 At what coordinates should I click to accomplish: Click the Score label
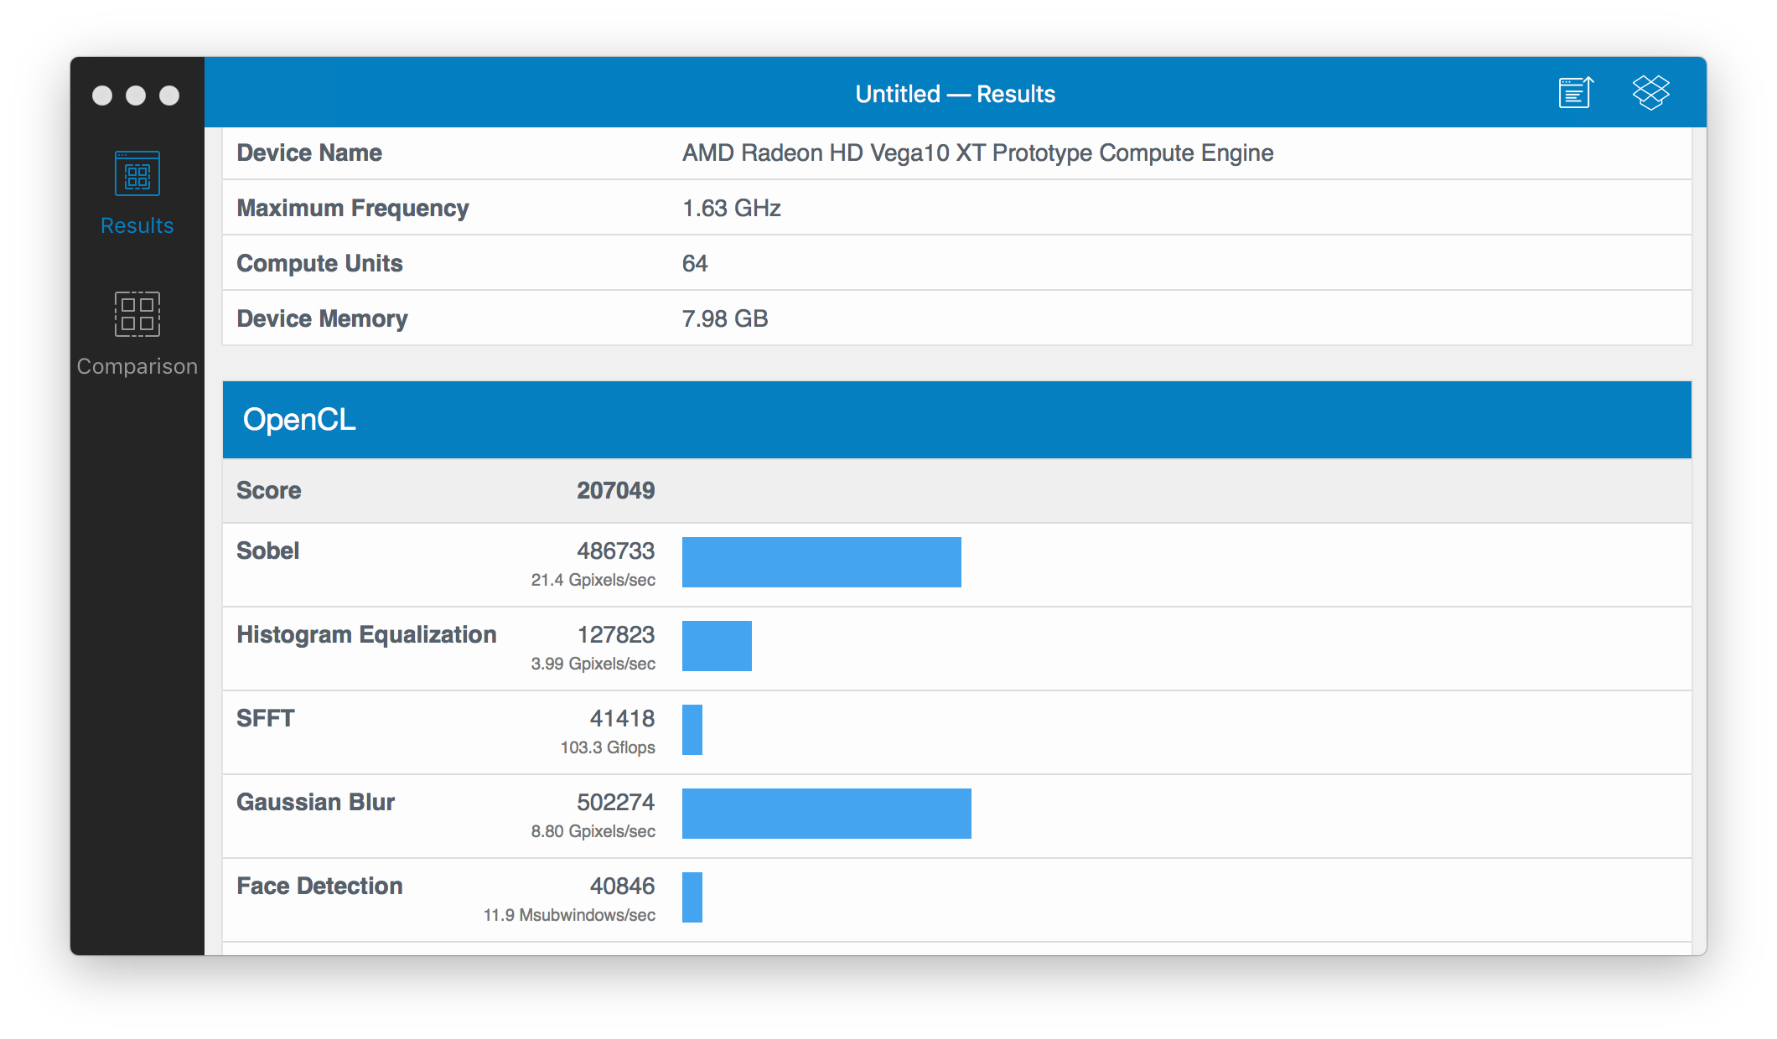(x=268, y=490)
